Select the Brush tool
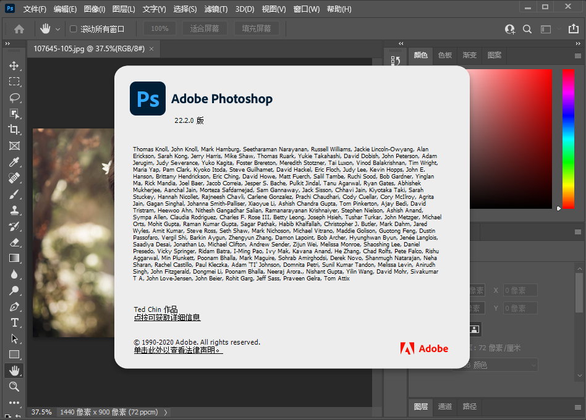This screenshot has height=420, width=586. click(x=14, y=194)
